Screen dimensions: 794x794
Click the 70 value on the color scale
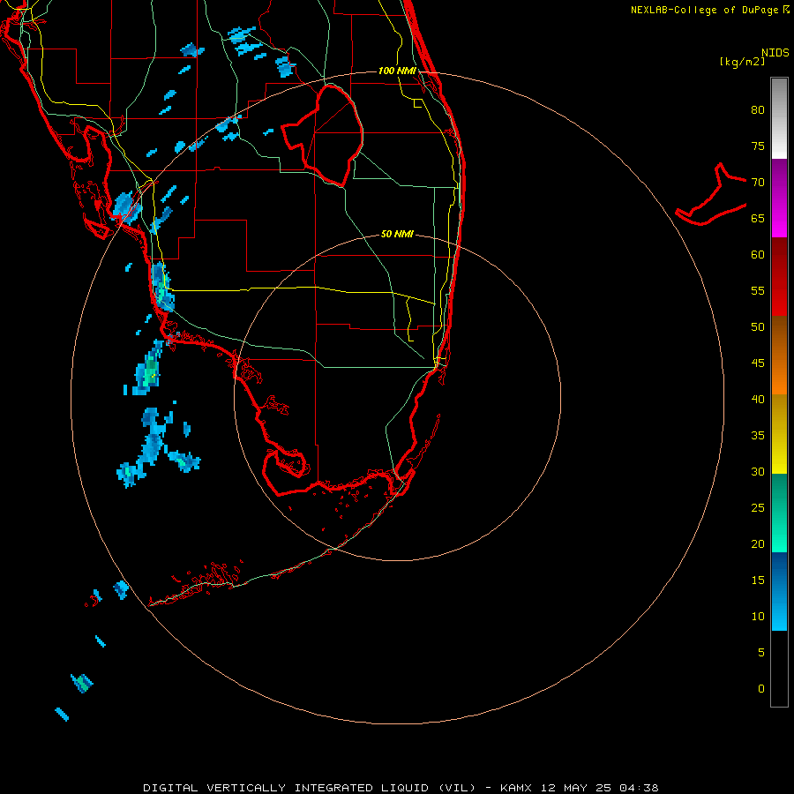pos(758,183)
